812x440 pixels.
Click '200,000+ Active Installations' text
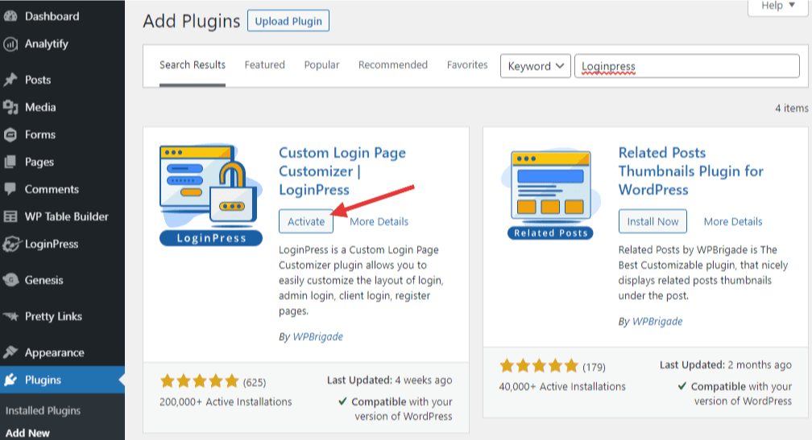tap(226, 401)
